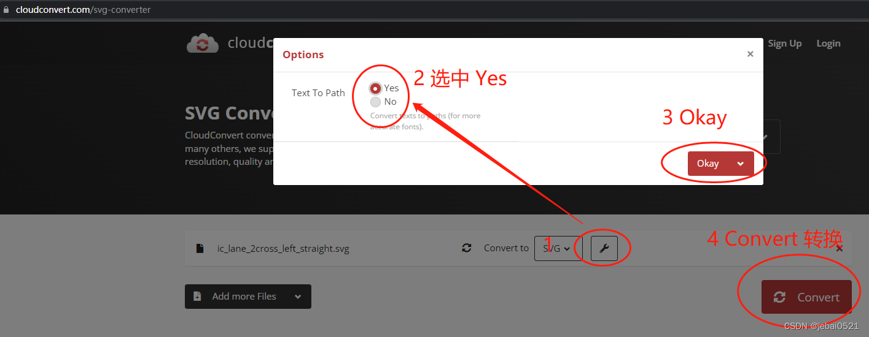This screenshot has width=869, height=337.
Task: Expand the Add more Files dropdown arrow
Action: [x=298, y=297]
